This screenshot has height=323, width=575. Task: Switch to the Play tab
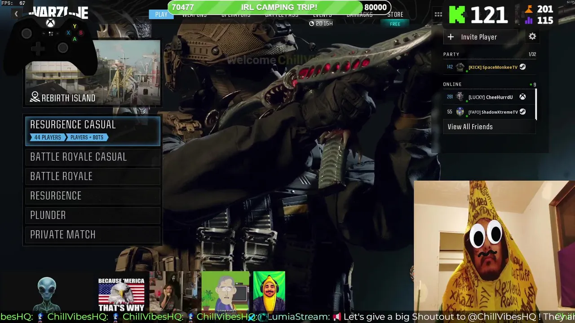click(x=161, y=14)
